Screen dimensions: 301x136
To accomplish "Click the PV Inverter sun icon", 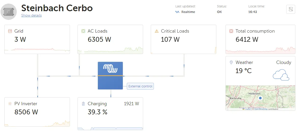I will (10, 104).
